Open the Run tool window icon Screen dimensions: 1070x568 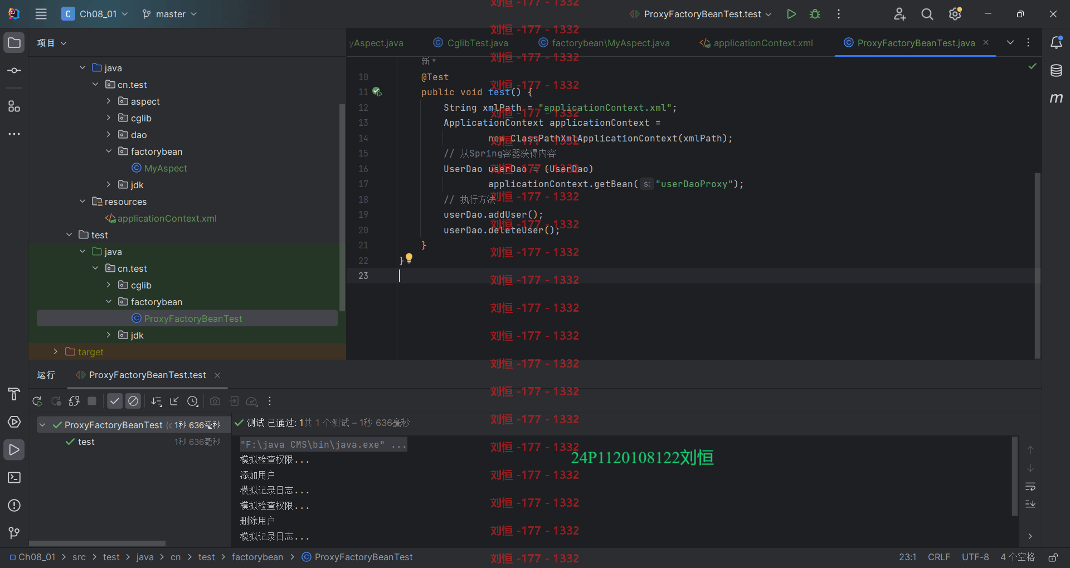tap(14, 449)
